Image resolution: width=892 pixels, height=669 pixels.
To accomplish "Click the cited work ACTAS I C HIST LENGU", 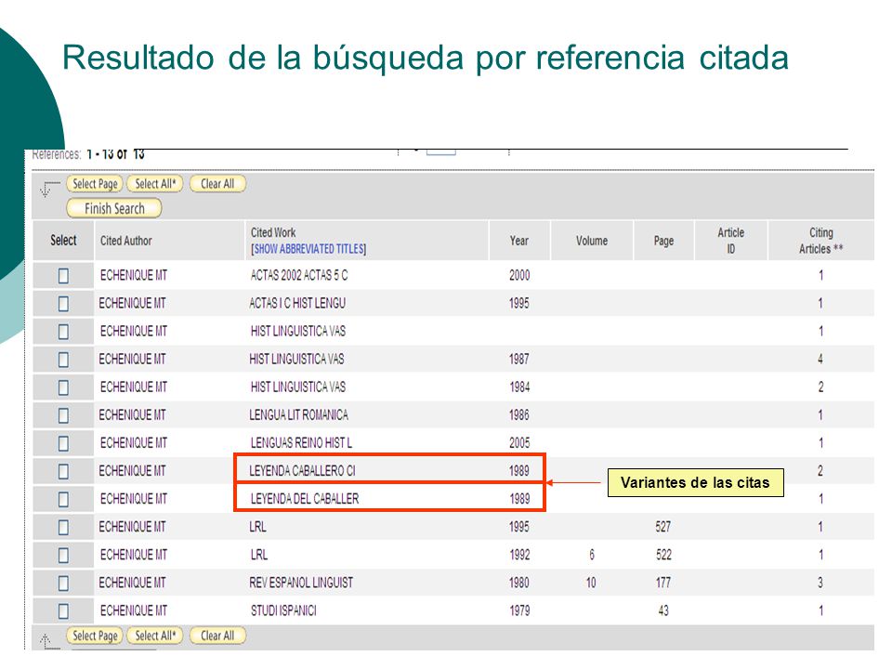I will [x=297, y=303].
